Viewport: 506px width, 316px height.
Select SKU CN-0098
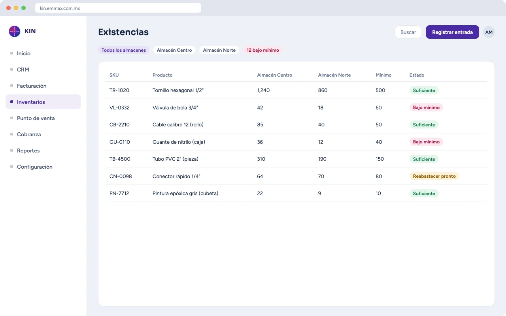coord(121,176)
